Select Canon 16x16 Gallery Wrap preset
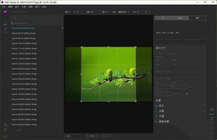 click(24, 54)
